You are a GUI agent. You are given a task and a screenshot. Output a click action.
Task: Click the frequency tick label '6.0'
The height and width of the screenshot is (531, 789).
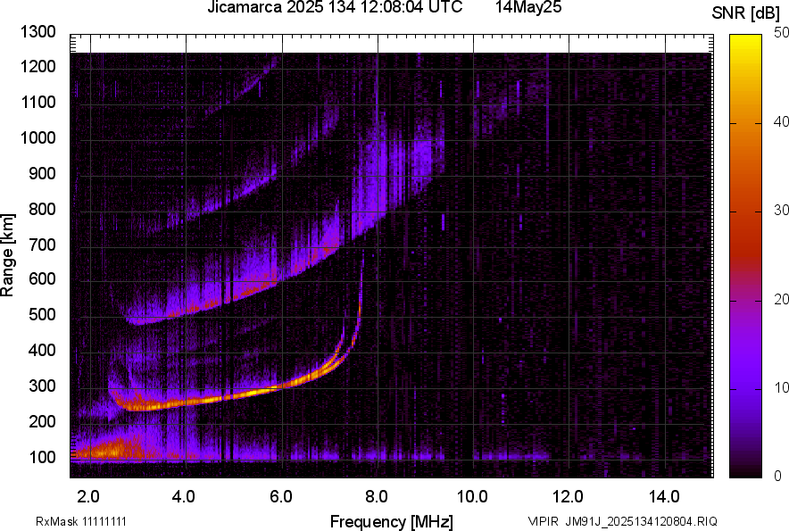pyautogui.click(x=281, y=497)
